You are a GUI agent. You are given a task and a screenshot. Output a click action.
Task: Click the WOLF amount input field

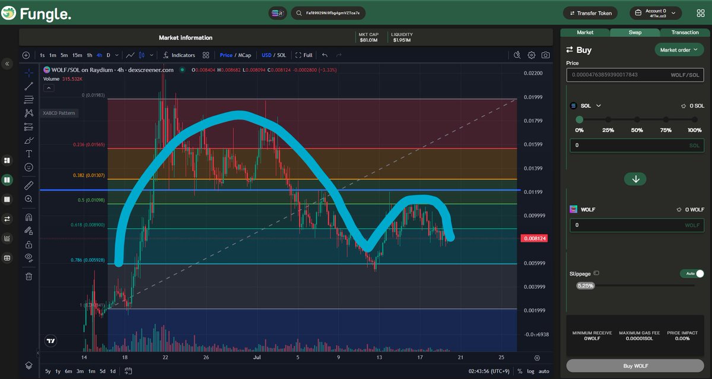pyautogui.click(x=637, y=225)
